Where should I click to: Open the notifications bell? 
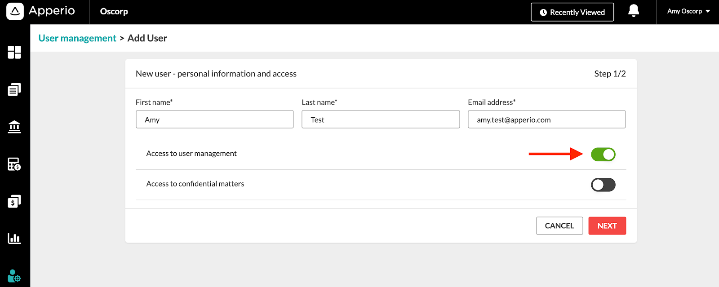[x=634, y=11]
